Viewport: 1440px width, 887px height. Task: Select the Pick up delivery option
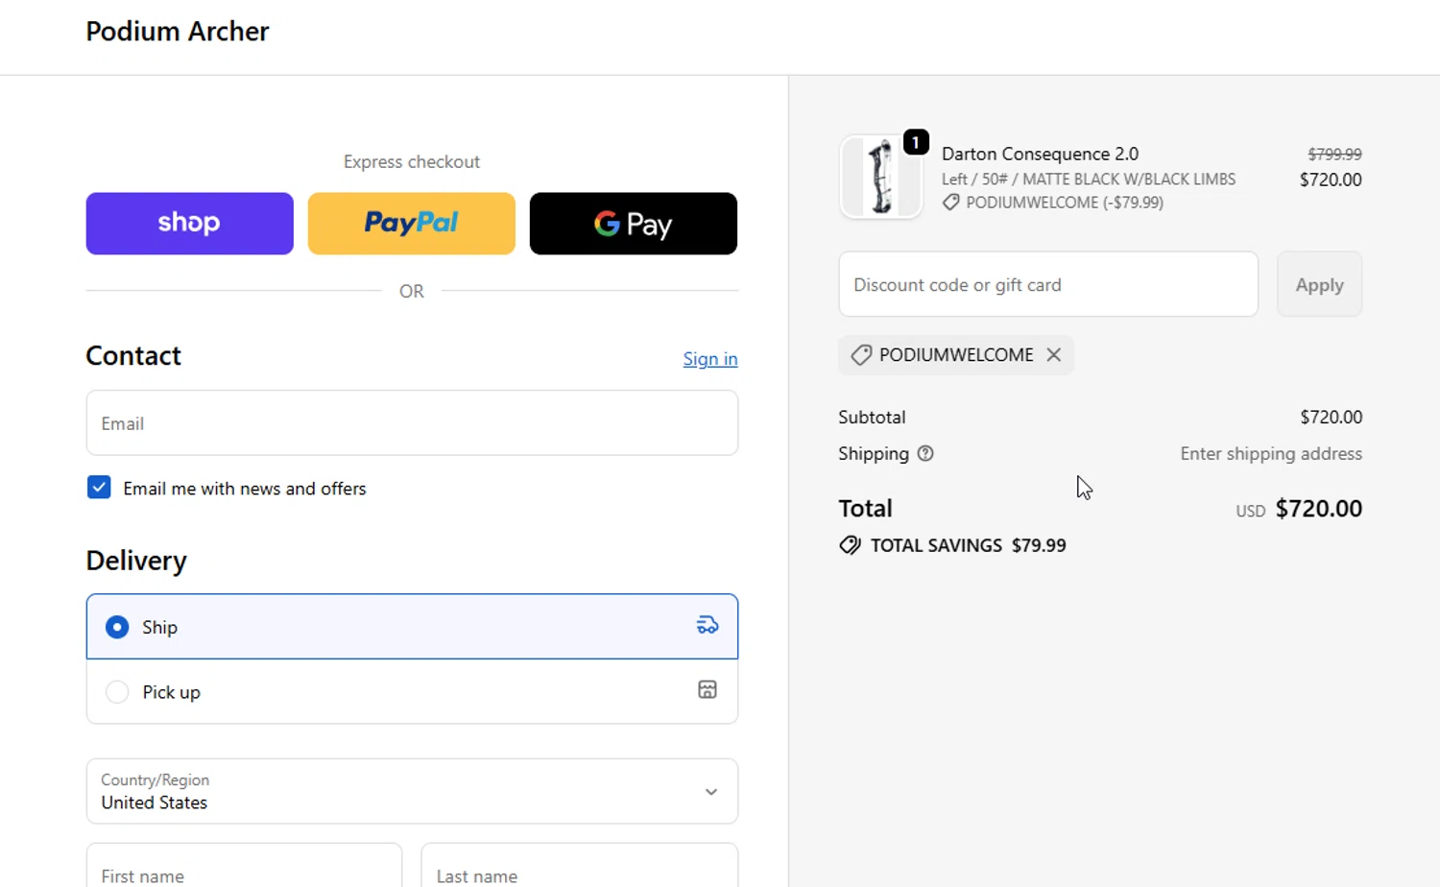click(x=117, y=692)
